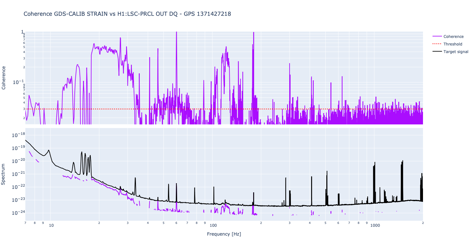The width and height of the screenshot is (474, 246).
Task: Click the "Spectrum" y-axis title
Action: point(4,174)
